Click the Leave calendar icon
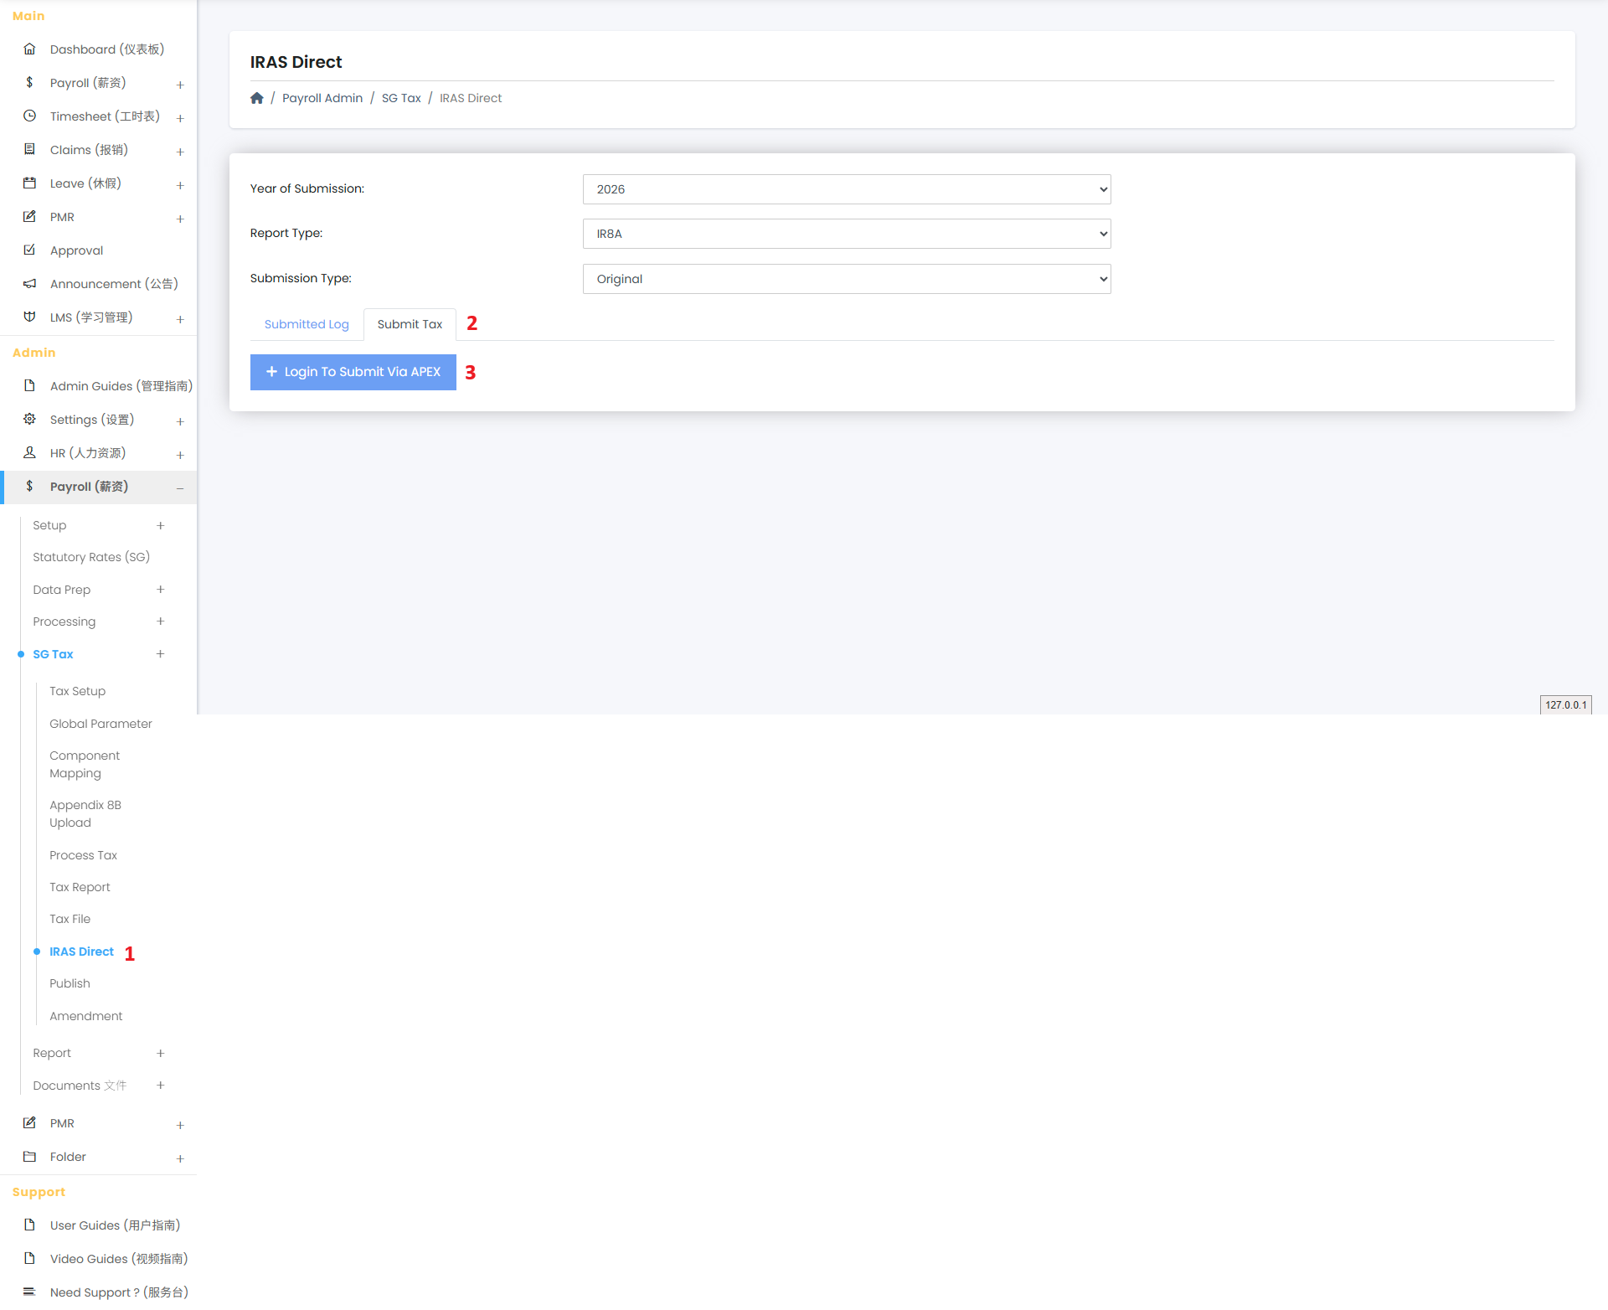The height and width of the screenshot is (1310, 1608). point(29,183)
